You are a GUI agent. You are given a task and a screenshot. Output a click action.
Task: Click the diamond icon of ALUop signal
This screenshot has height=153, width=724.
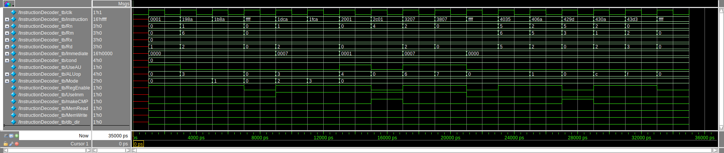[13, 74]
